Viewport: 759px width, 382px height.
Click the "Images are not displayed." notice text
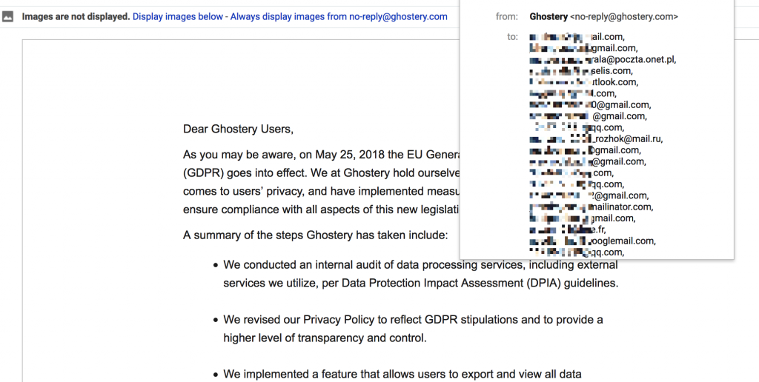(76, 16)
